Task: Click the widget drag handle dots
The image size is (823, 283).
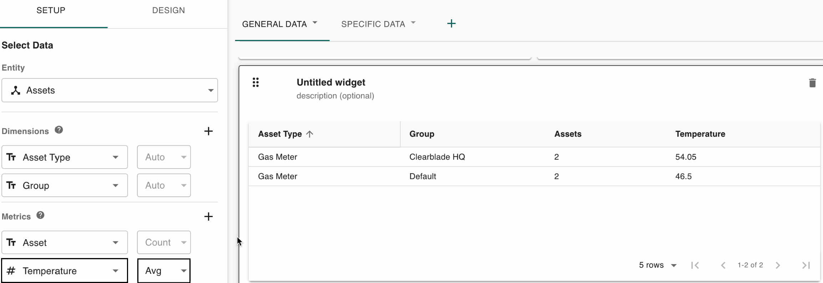Action: (255, 82)
